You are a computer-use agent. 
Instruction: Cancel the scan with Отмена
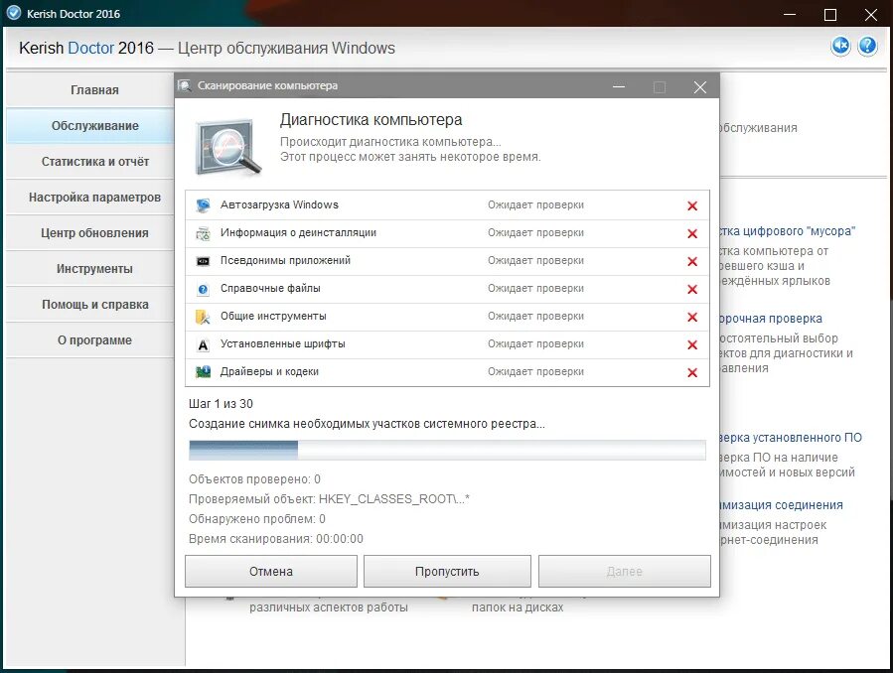pos(271,571)
